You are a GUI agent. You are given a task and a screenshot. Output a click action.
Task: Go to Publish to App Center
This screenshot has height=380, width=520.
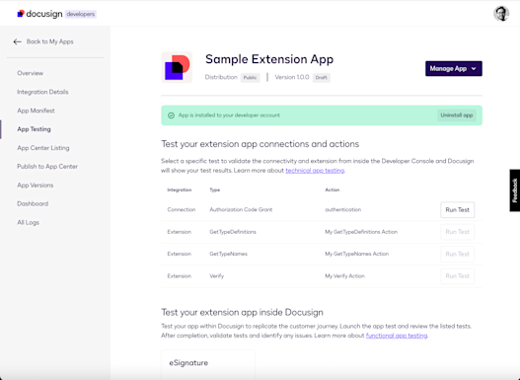(x=47, y=167)
